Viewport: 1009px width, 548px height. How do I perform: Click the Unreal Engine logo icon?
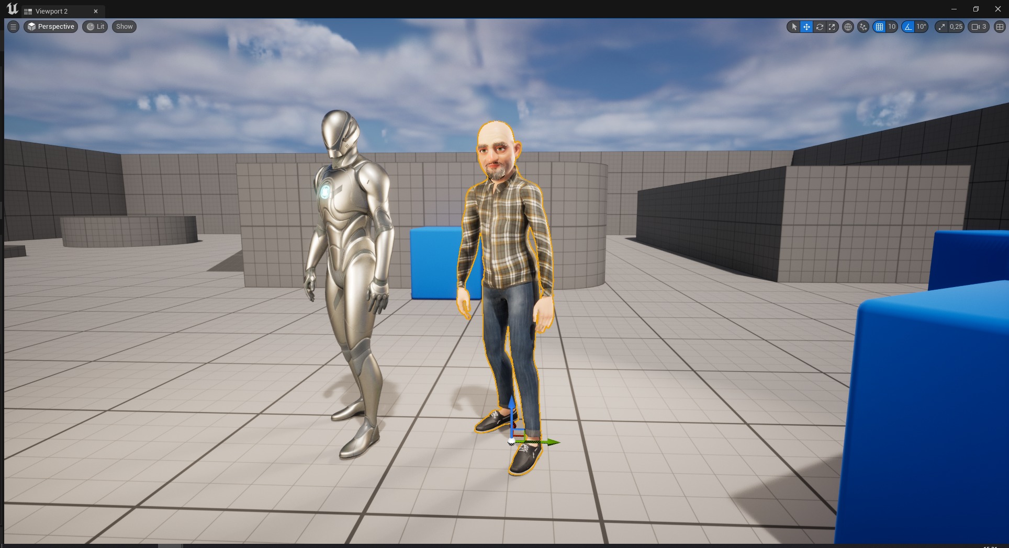click(12, 9)
